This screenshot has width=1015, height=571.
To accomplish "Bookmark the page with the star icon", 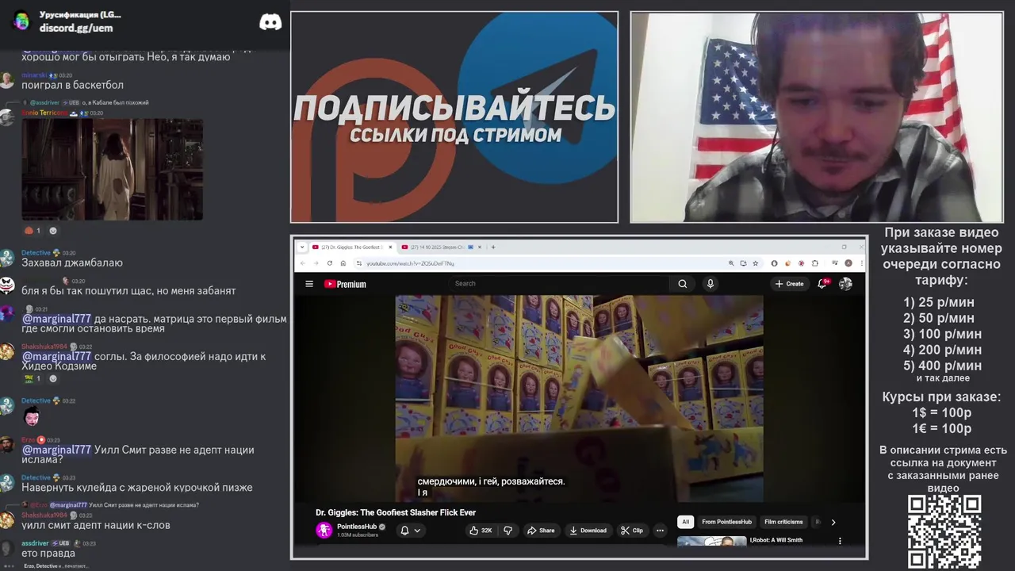I will (755, 263).
